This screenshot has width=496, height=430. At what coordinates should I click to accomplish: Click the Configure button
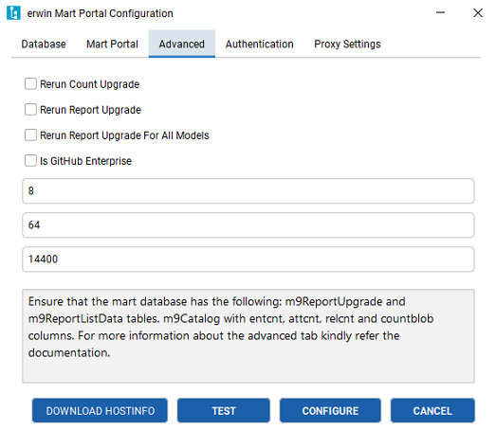pos(330,410)
